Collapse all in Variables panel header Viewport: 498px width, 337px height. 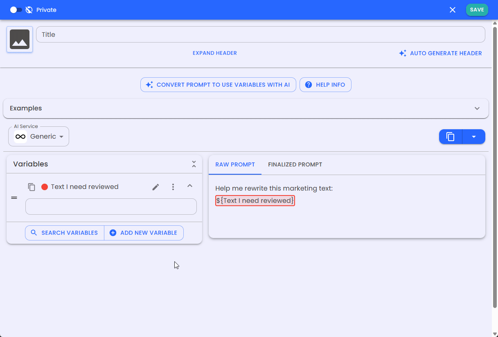click(194, 164)
